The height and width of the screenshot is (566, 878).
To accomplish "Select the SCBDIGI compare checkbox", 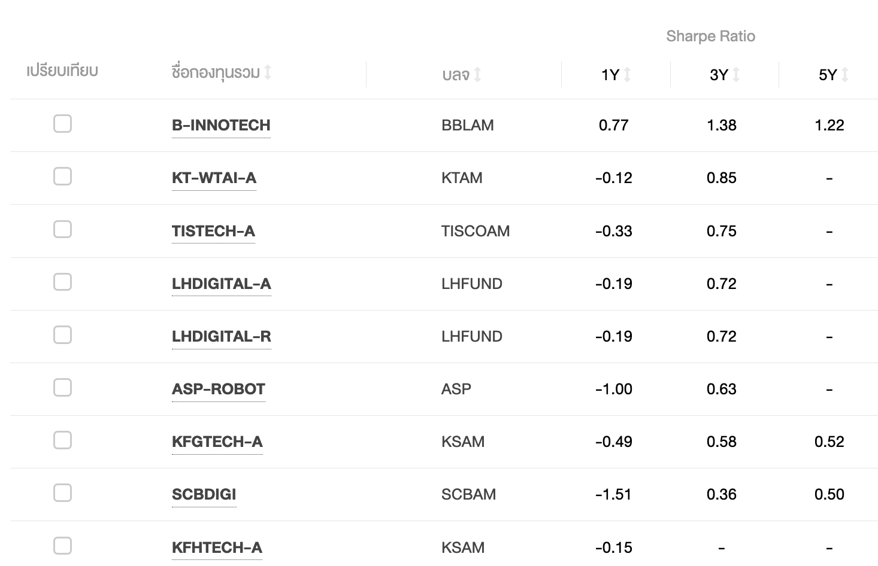I will (x=62, y=493).
